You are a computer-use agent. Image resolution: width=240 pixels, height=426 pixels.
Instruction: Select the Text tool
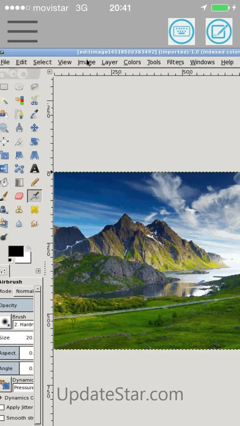[x=34, y=169]
